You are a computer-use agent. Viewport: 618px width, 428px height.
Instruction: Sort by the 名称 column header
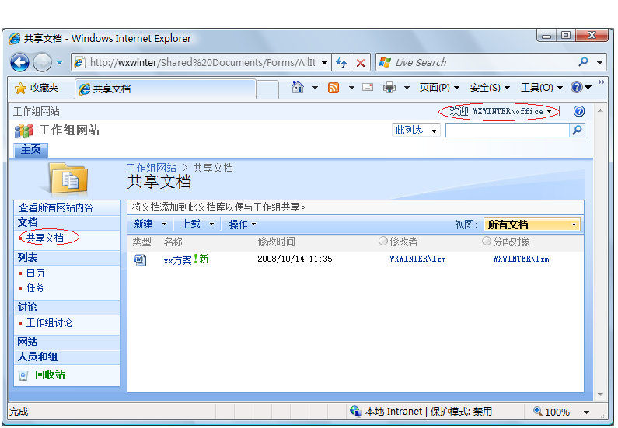point(173,242)
